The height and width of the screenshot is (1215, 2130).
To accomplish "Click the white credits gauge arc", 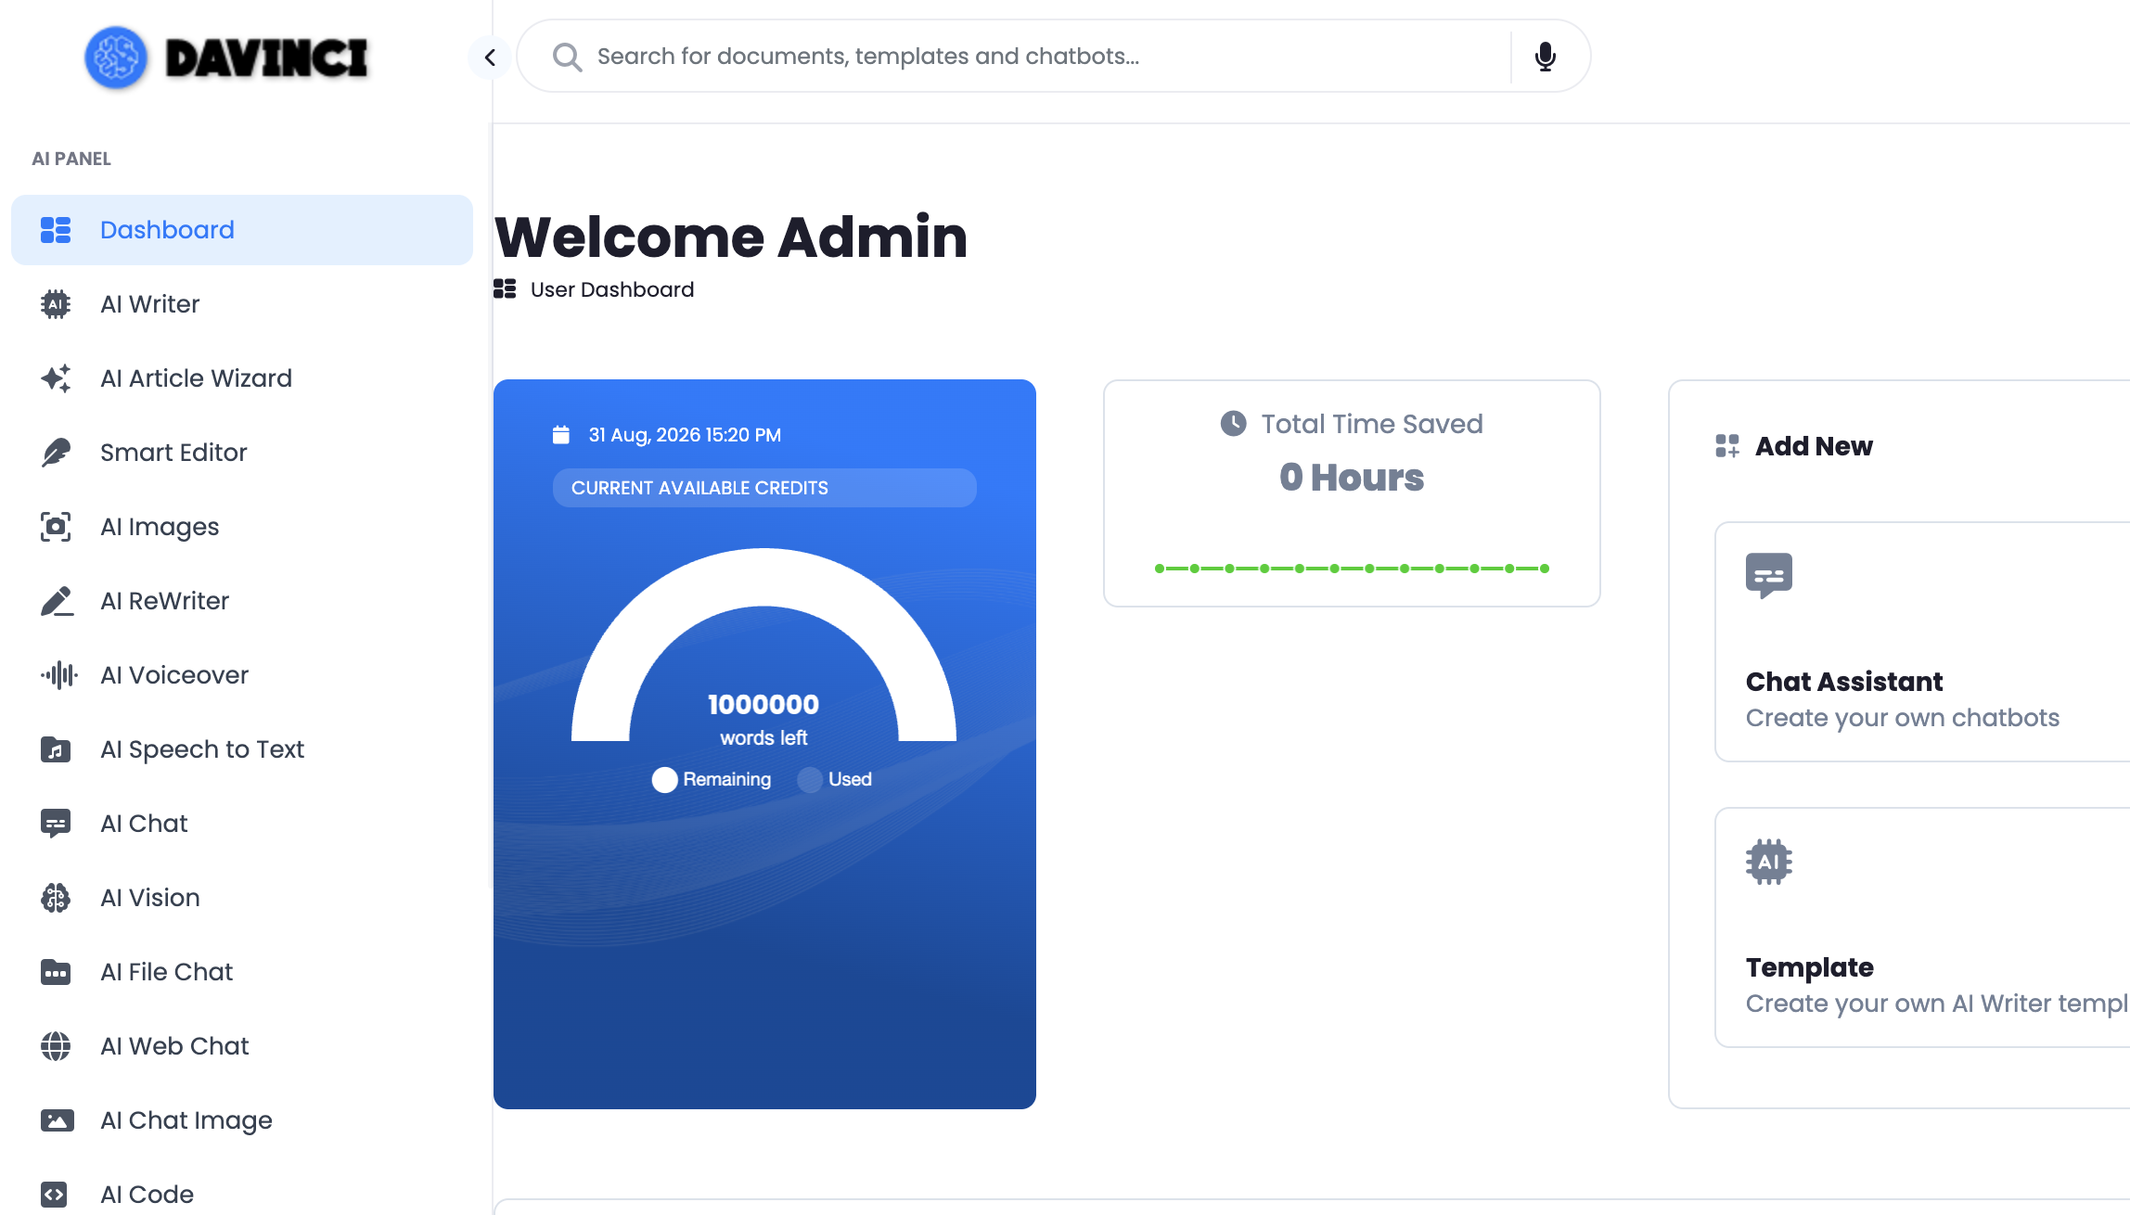I will point(764,577).
